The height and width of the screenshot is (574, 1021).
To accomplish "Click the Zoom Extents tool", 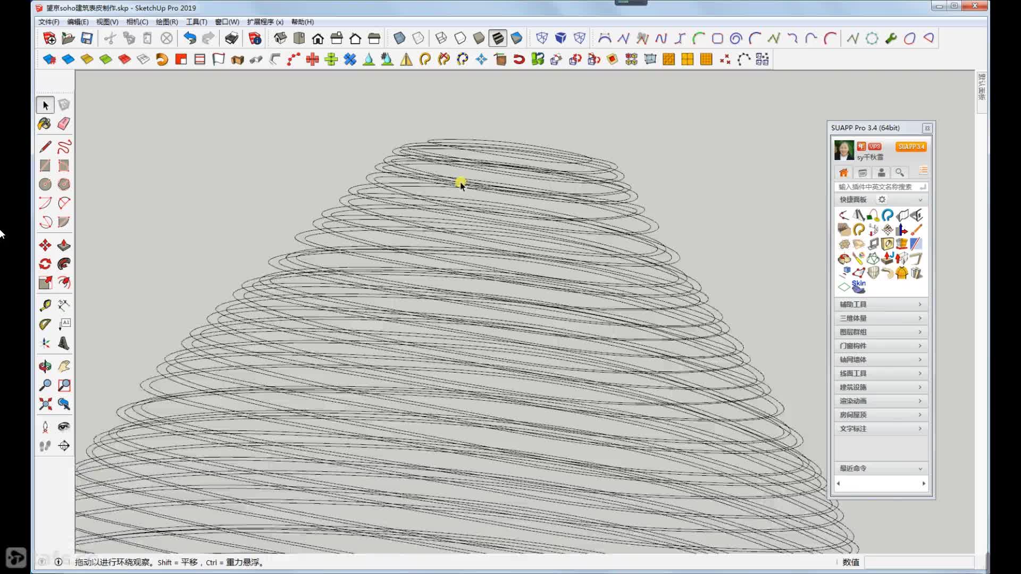I will [x=45, y=404].
